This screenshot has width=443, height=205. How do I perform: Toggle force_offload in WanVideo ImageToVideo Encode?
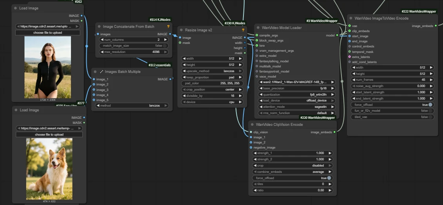coord(430,105)
